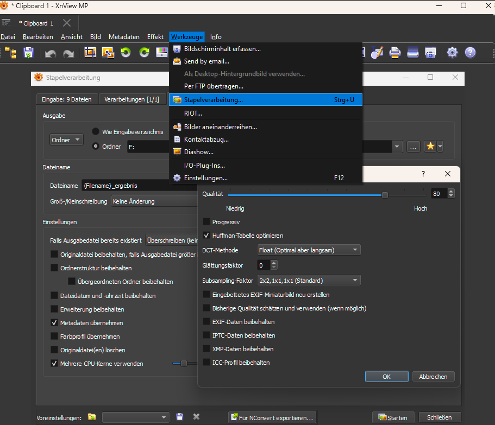Click the Scanner acquire icon
This screenshot has height=425, width=495.
click(x=412, y=52)
